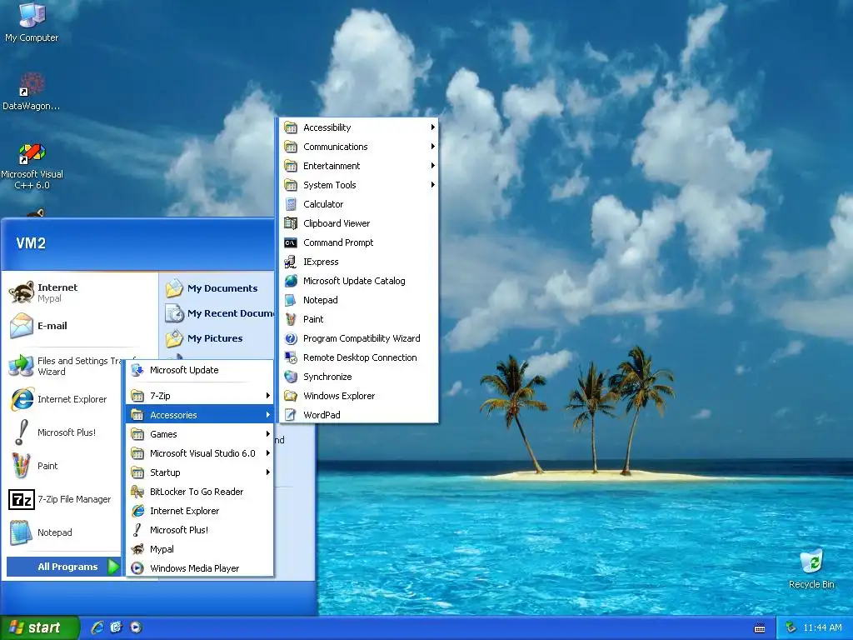Open Paint from the Accessories menu
The width and height of the screenshot is (853, 640).
358,319
